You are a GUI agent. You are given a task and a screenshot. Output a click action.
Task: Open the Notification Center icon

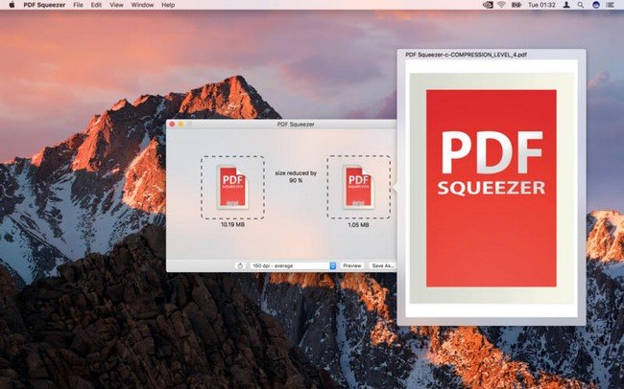pyautogui.click(x=610, y=5)
